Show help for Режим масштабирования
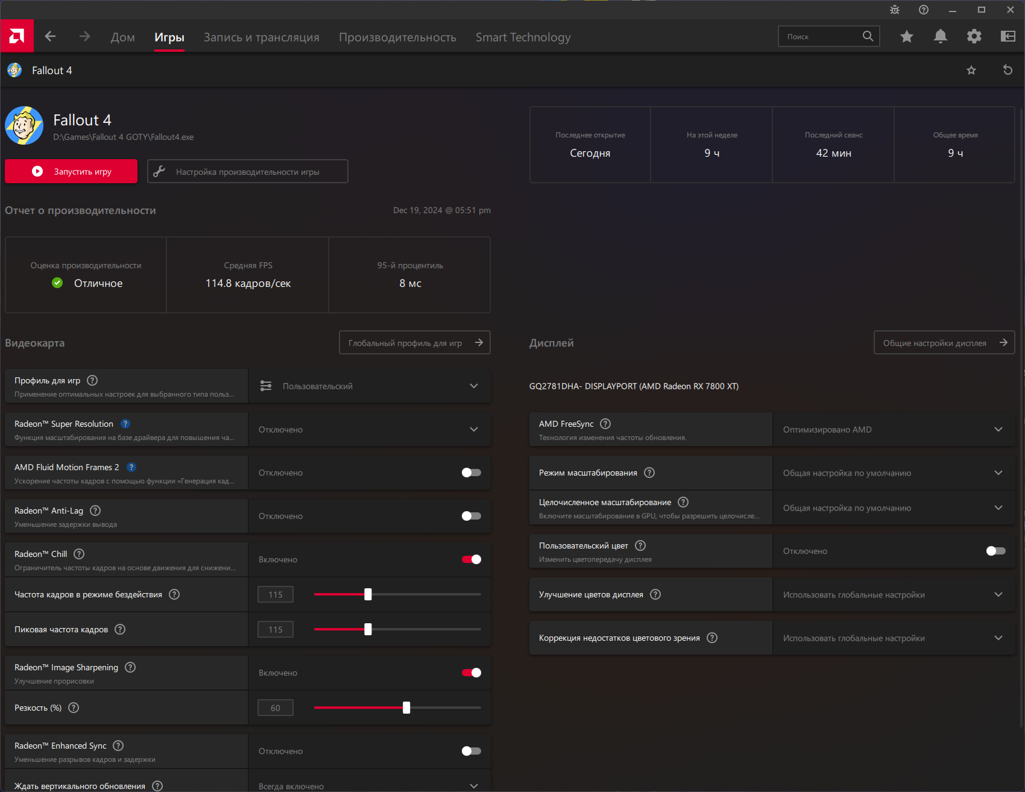1025x792 pixels. coord(649,473)
